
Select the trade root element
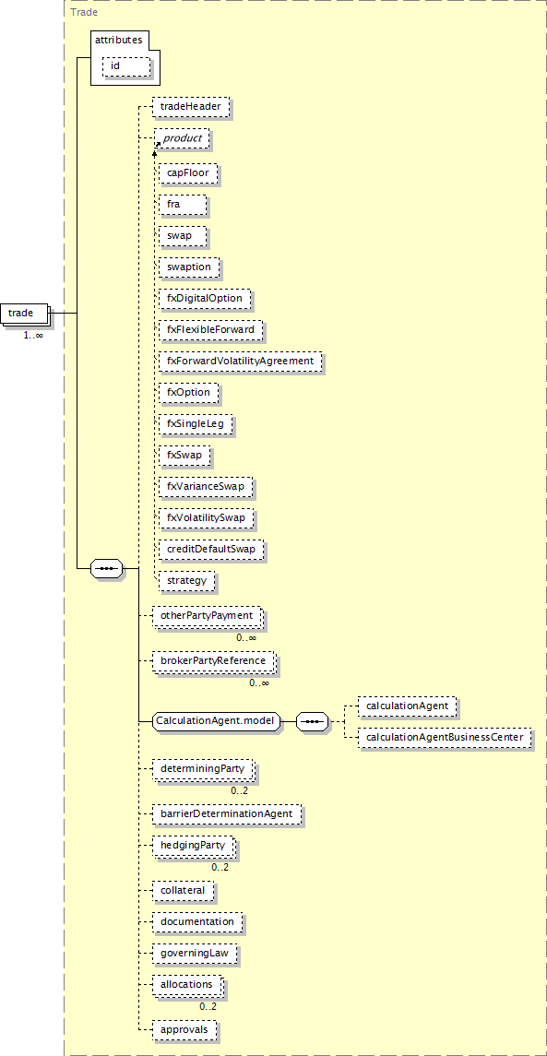point(24,314)
